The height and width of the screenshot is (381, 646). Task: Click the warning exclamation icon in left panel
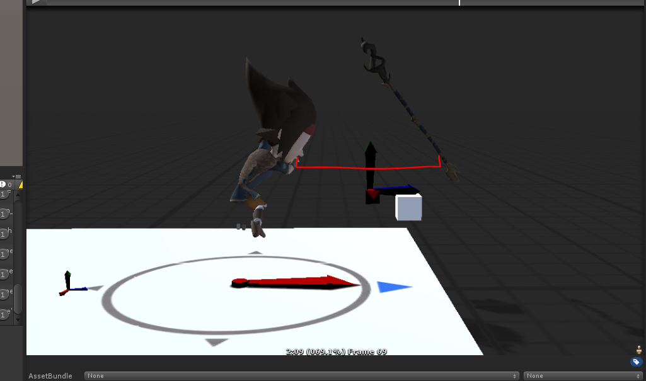3,184
